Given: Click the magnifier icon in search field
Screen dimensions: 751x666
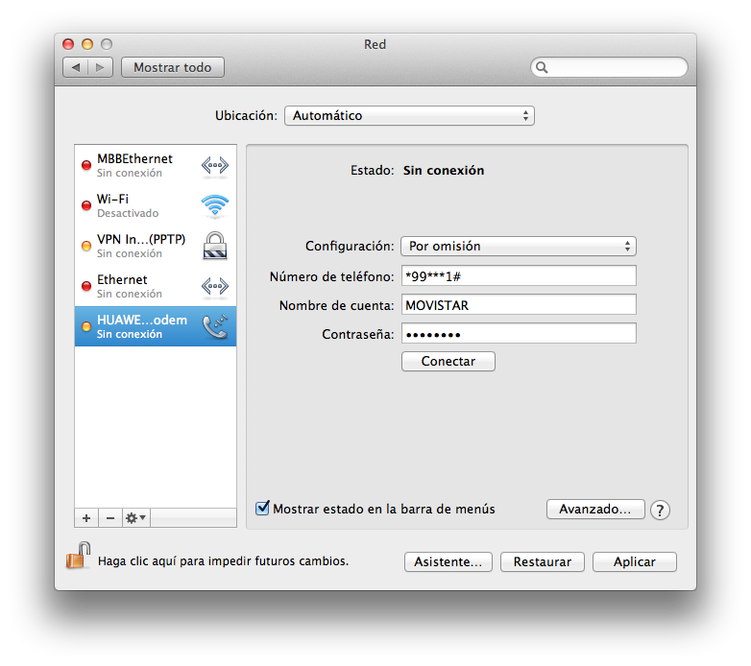Looking at the screenshot, I should [x=542, y=67].
